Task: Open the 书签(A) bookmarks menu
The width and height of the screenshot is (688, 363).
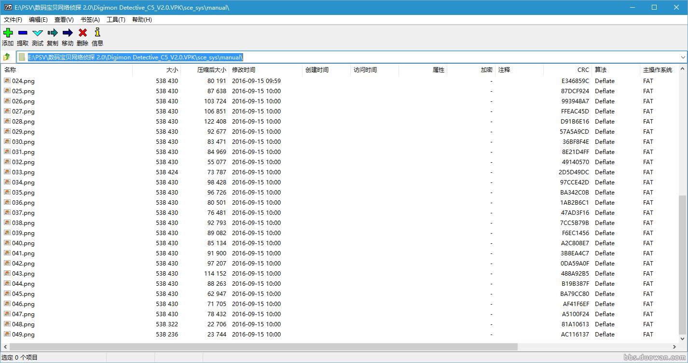Action: (x=90, y=20)
